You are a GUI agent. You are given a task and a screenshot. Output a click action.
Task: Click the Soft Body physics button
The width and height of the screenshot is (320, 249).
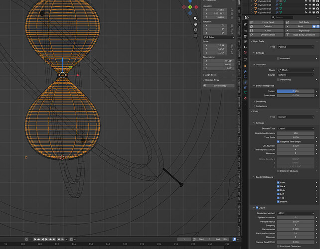pyautogui.click(x=303, y=22)
